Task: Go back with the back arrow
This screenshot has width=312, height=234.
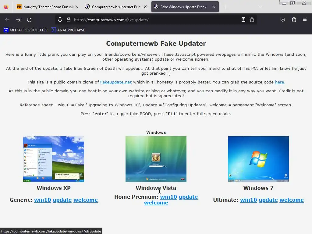Action: tap(7, 20)
